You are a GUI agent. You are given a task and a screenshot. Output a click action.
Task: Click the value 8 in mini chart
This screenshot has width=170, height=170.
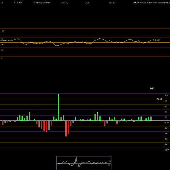pos(109,165)
